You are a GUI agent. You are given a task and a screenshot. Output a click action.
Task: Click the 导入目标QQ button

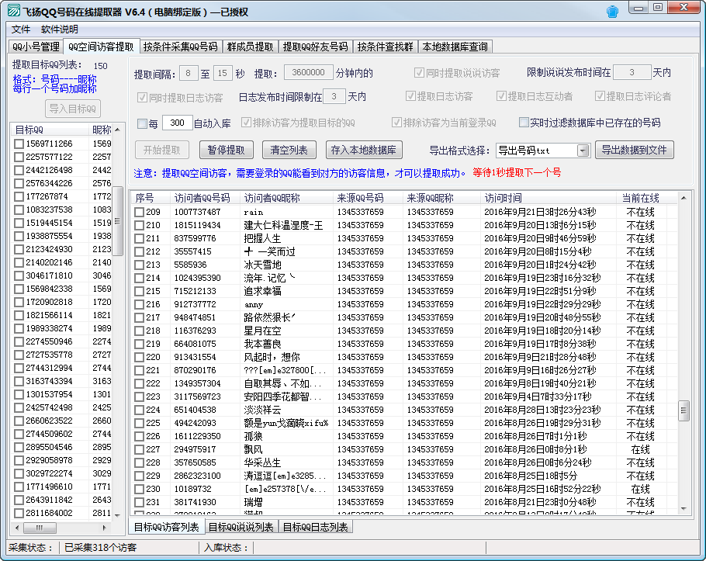point(72,109)
